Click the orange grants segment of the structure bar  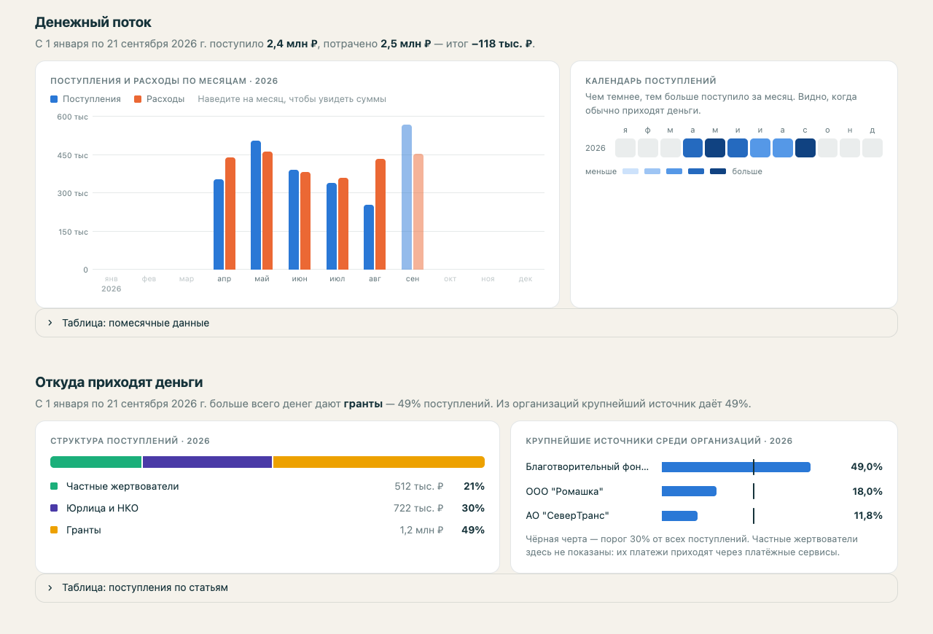pyautogui.click(x=379, y=462)
